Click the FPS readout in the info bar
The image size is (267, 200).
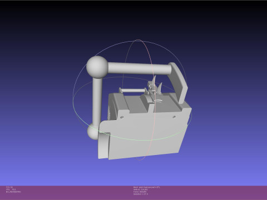[11, 189]
